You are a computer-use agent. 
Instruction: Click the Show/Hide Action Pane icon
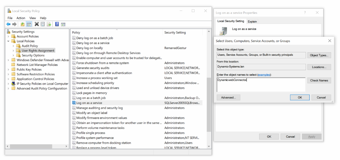click(x=63, y=24)
